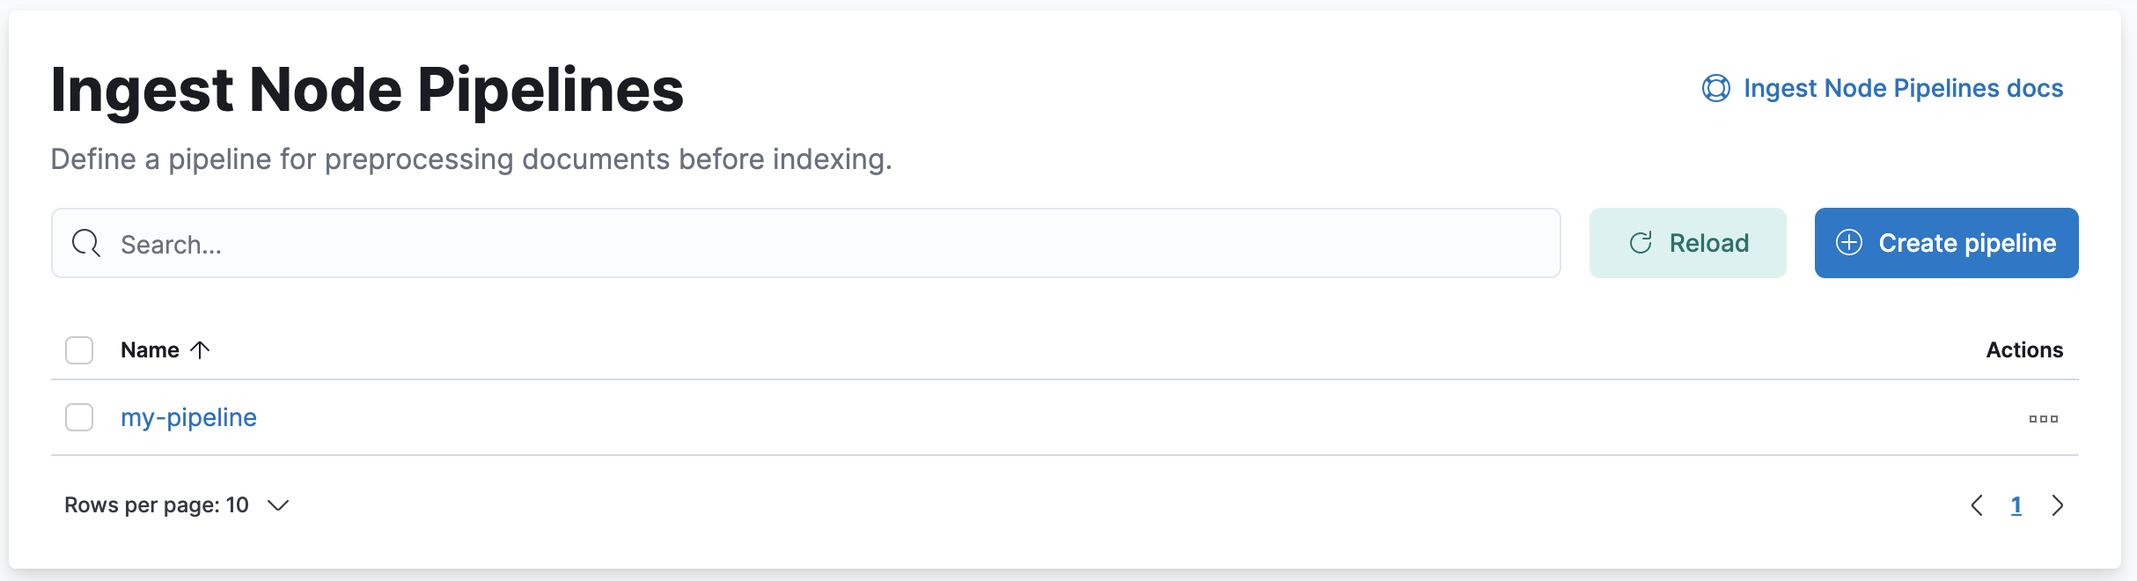Select page 1 in the pagination
2137x581 pixels.
click(2017, 505)
